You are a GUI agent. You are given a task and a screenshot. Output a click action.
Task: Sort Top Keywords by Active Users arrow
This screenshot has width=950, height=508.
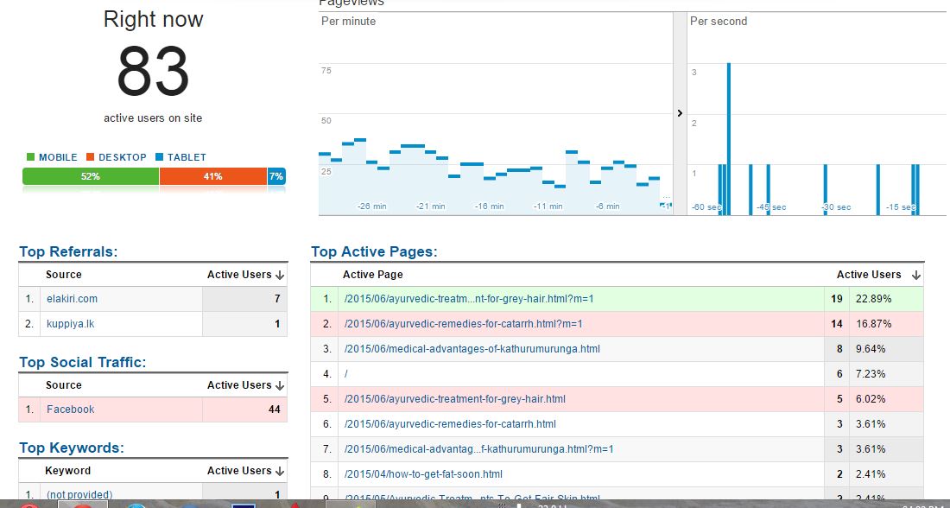pos(279,471)
